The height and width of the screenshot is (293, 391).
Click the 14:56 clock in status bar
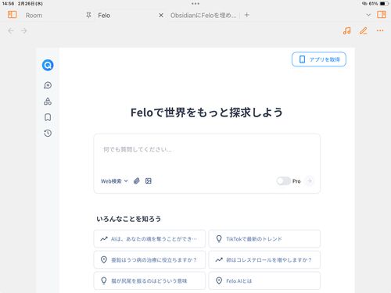(x=8, y=4)
